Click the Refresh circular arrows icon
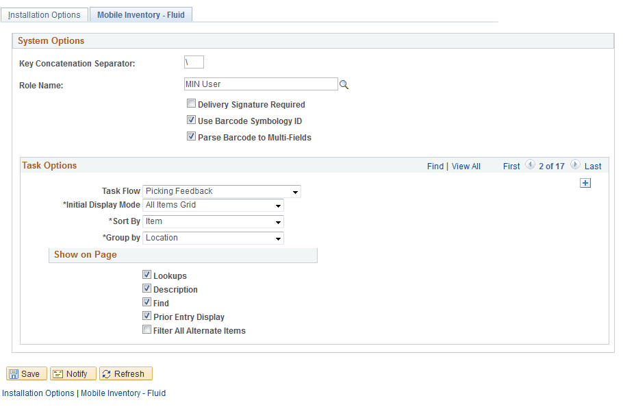The width and height of the screenshot is (623, 407). tap(107, 373)
